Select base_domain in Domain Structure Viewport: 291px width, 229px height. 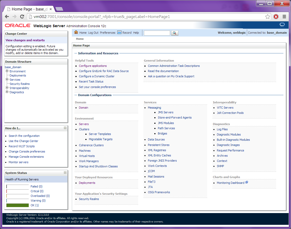[x=13, y=67]
